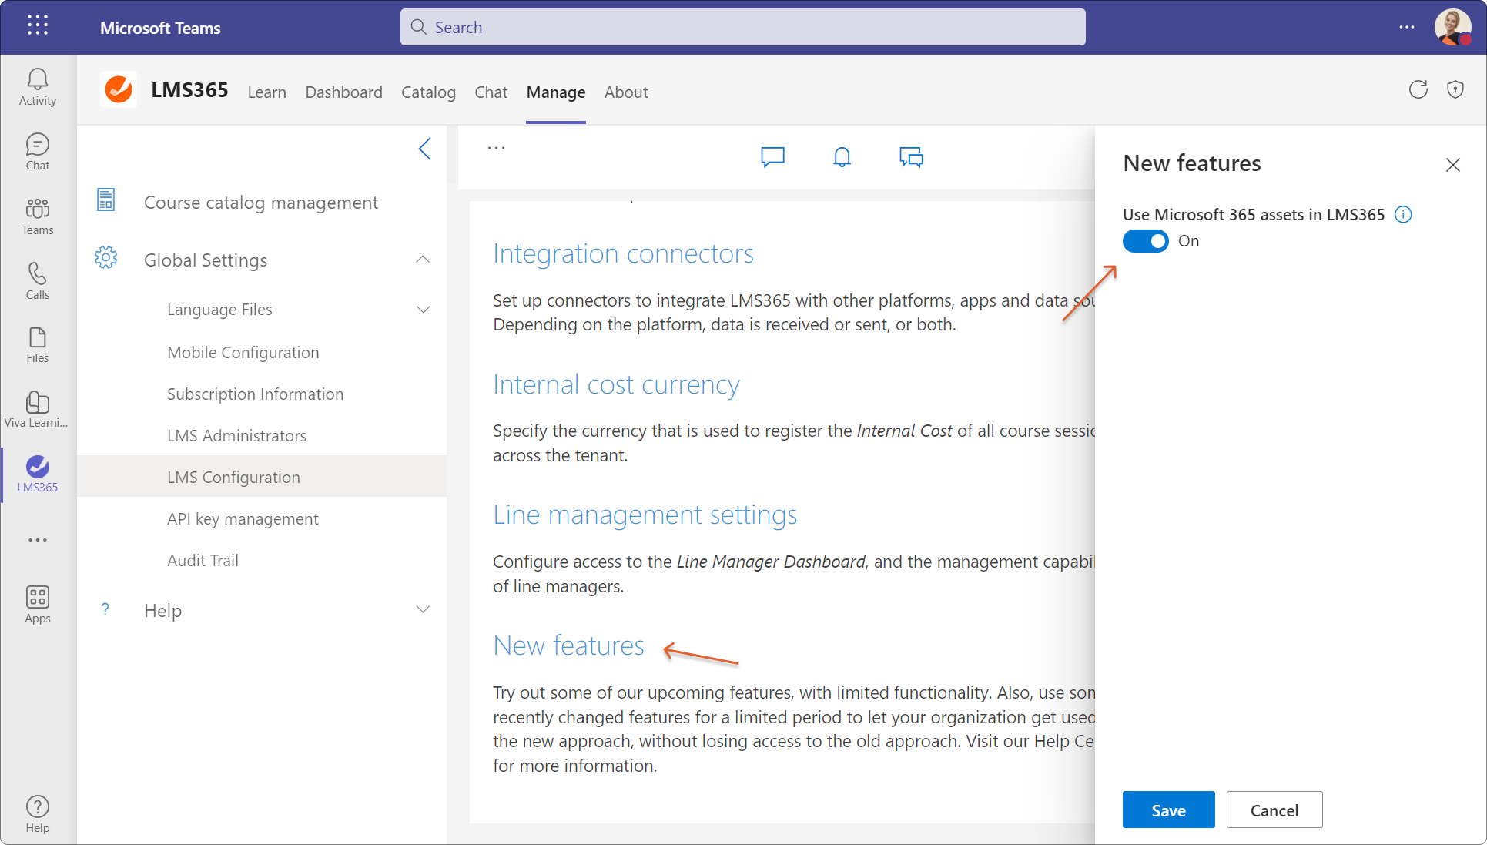Open Viva Learning app
The width and height of the screenshot is (1487, 845).
pyautogui.click(x=38, y=409)
